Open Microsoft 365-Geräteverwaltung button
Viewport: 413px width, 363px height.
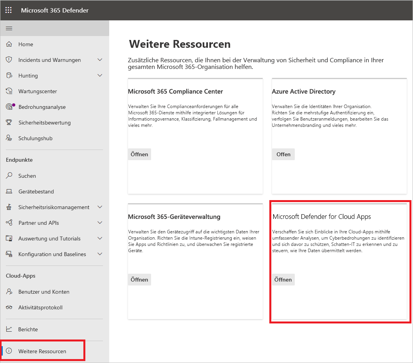[139, 280]
